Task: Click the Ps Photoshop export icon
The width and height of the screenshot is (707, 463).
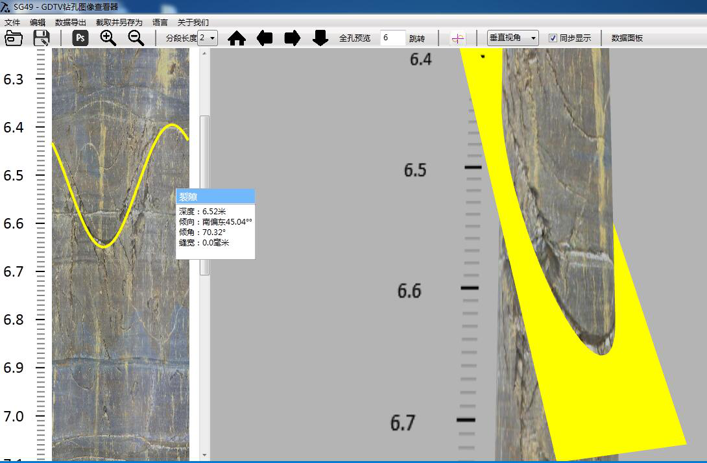Action: point(80,38)
